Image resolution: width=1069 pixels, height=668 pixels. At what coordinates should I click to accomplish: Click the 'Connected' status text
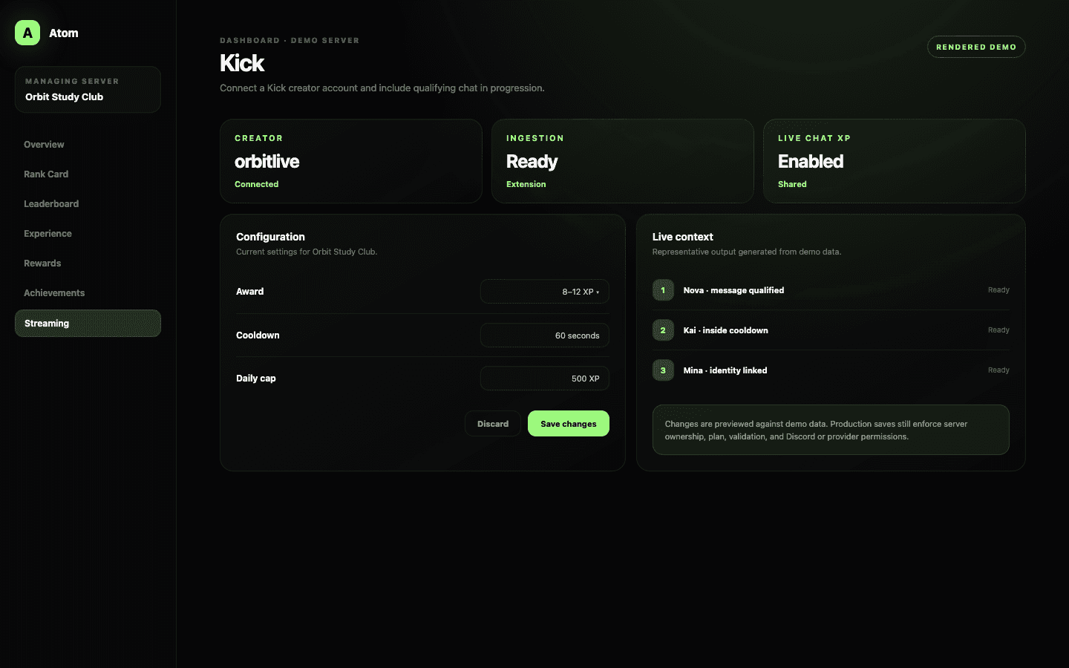click(x=256, y=184)
